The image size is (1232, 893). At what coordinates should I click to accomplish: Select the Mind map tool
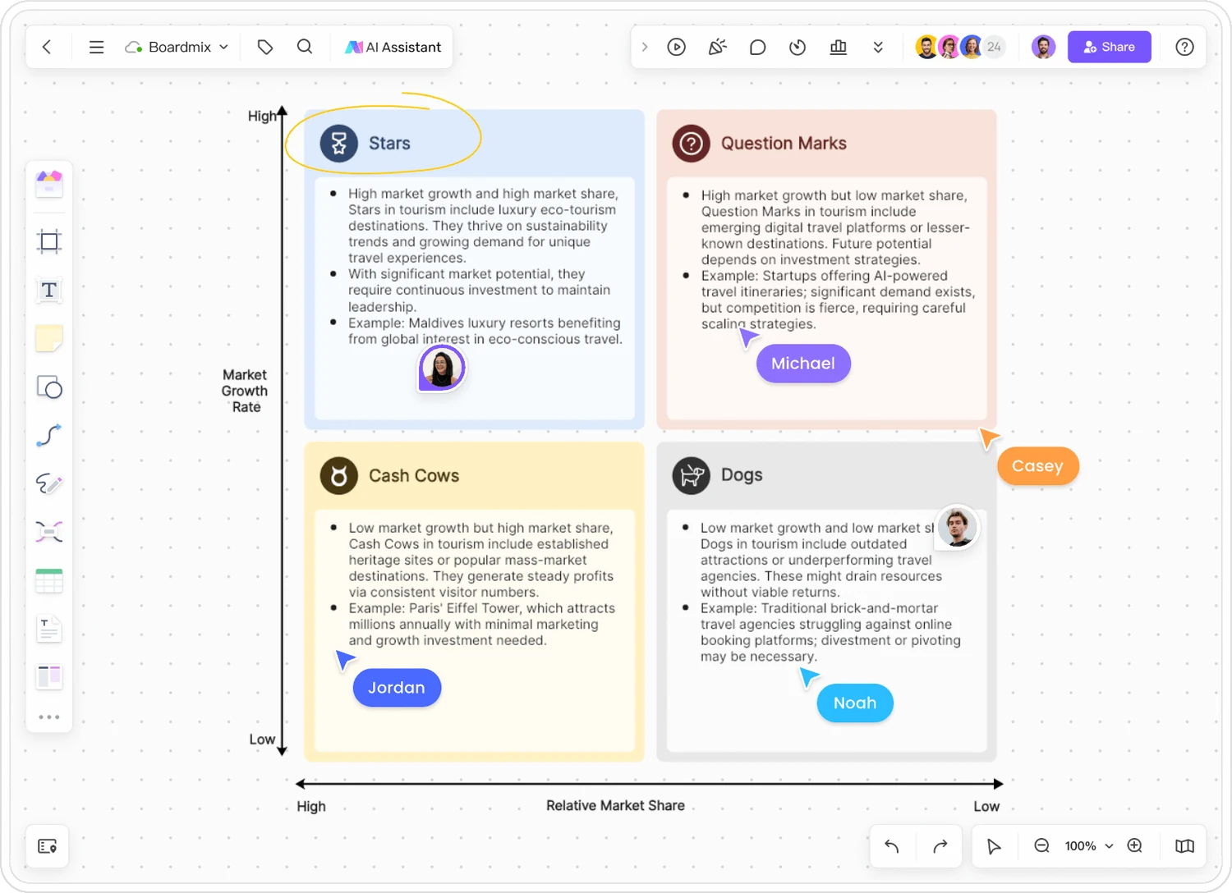[x=49, y=532]
